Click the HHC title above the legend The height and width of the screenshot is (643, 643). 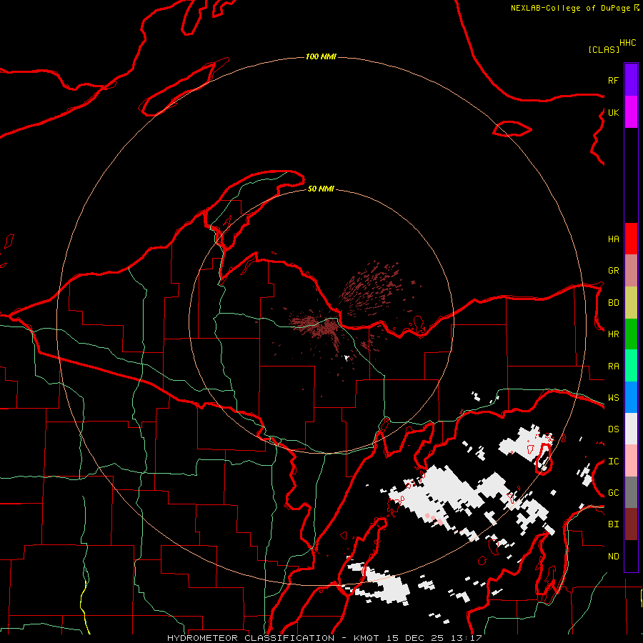[628, 43]
